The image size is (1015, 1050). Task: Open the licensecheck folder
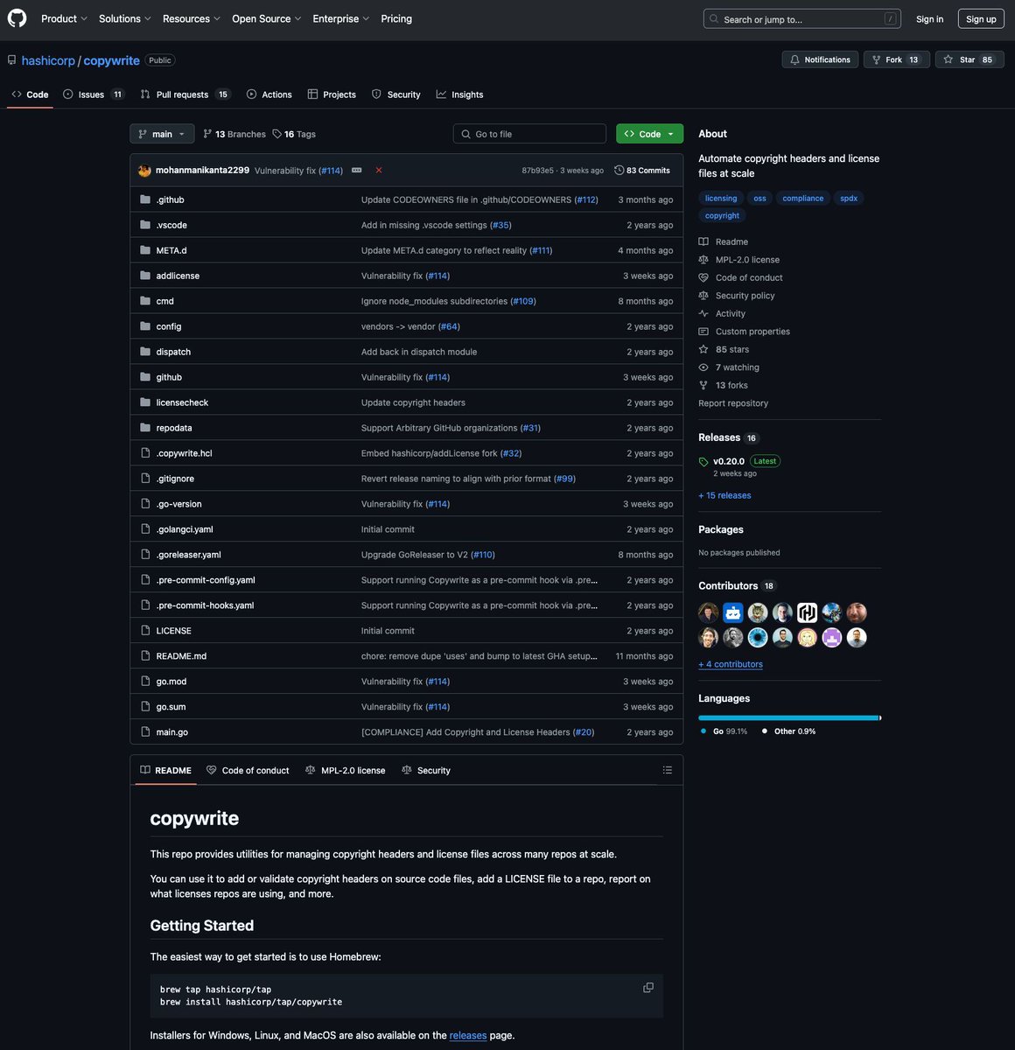182,402
